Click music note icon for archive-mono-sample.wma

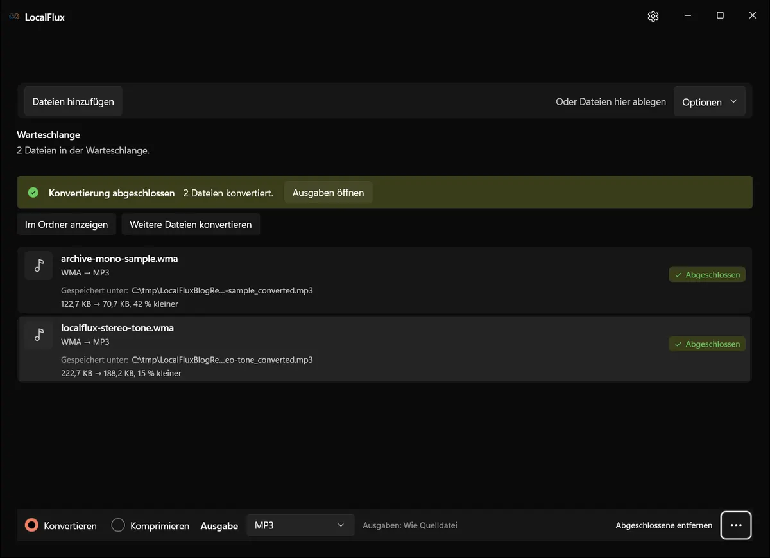[39, 265]
